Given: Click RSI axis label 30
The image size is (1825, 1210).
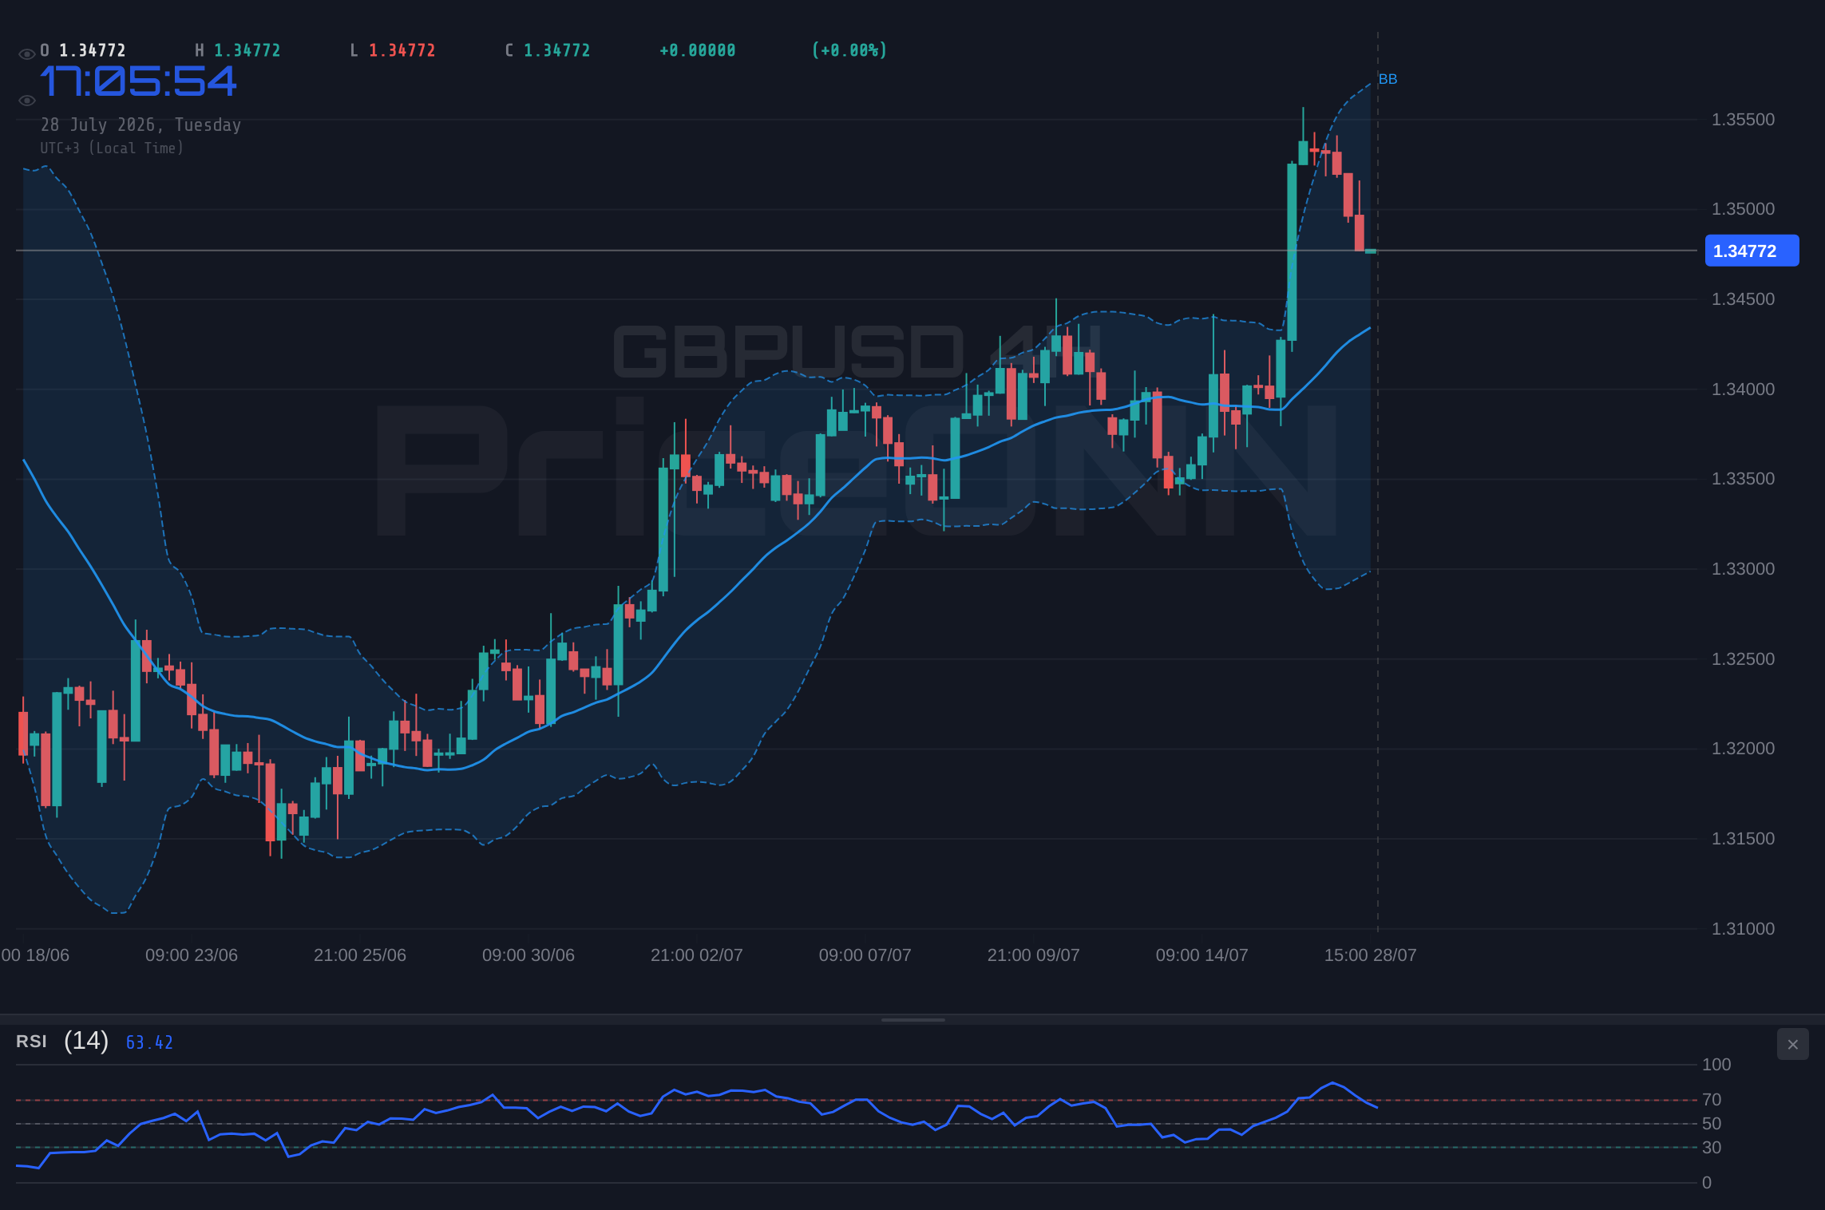Looking at the screenshot, I should (1712, 1148).
